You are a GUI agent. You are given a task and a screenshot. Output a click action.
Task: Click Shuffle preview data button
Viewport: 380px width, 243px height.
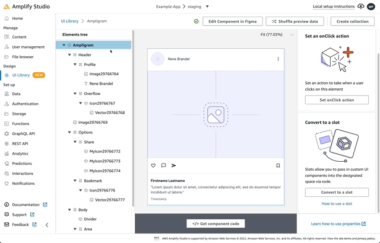[x=294, y=21]
